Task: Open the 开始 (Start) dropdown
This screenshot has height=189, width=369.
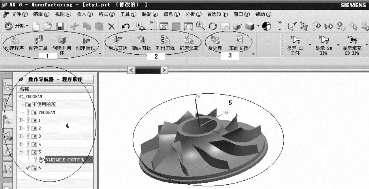Action: (17, 26)
